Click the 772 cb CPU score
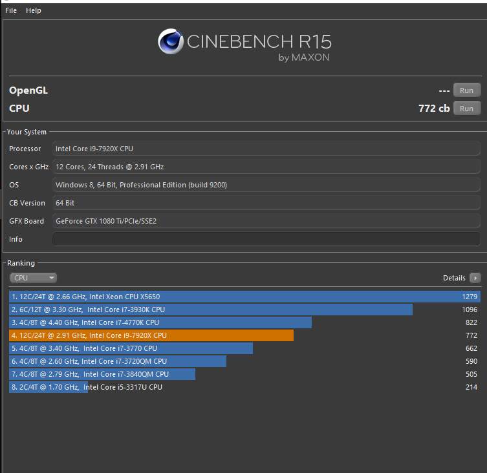 pos(434,109)
